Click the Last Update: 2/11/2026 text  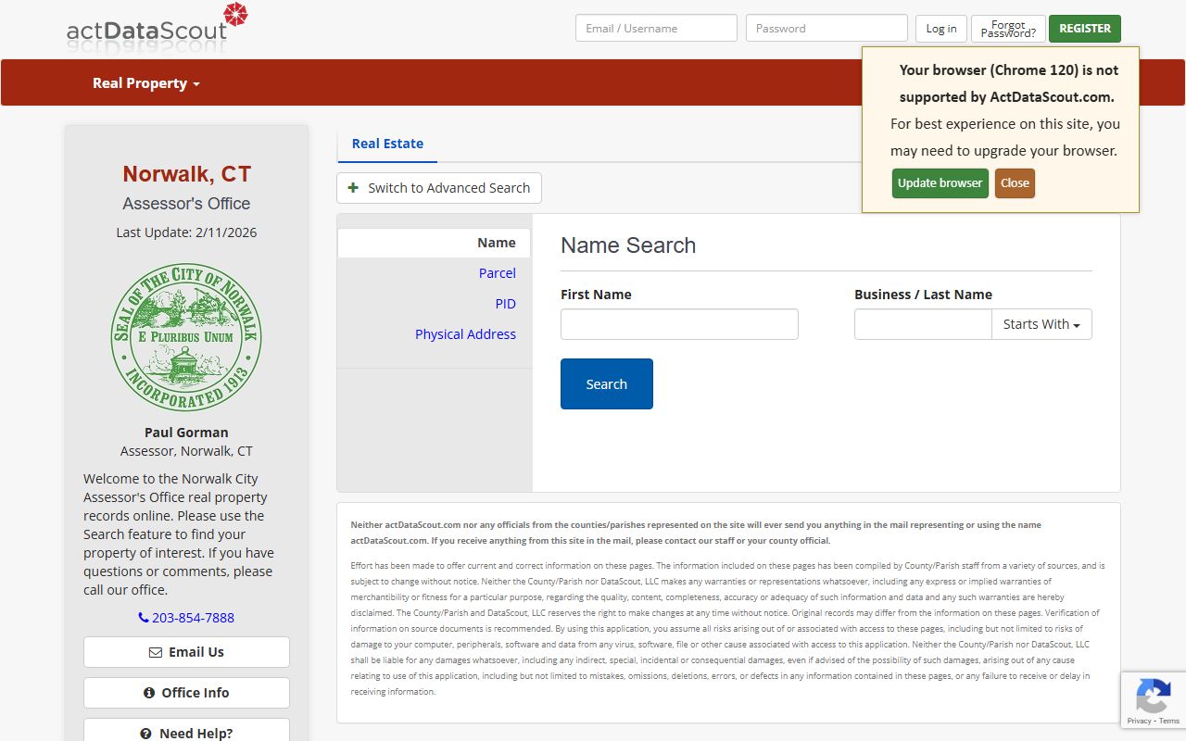pyautogui.click(x=186, y=232)
